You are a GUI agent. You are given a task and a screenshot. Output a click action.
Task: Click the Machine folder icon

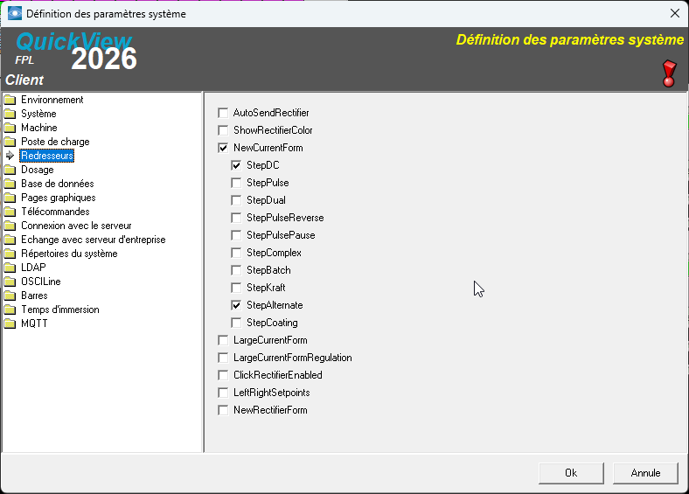tap(10, 128)
